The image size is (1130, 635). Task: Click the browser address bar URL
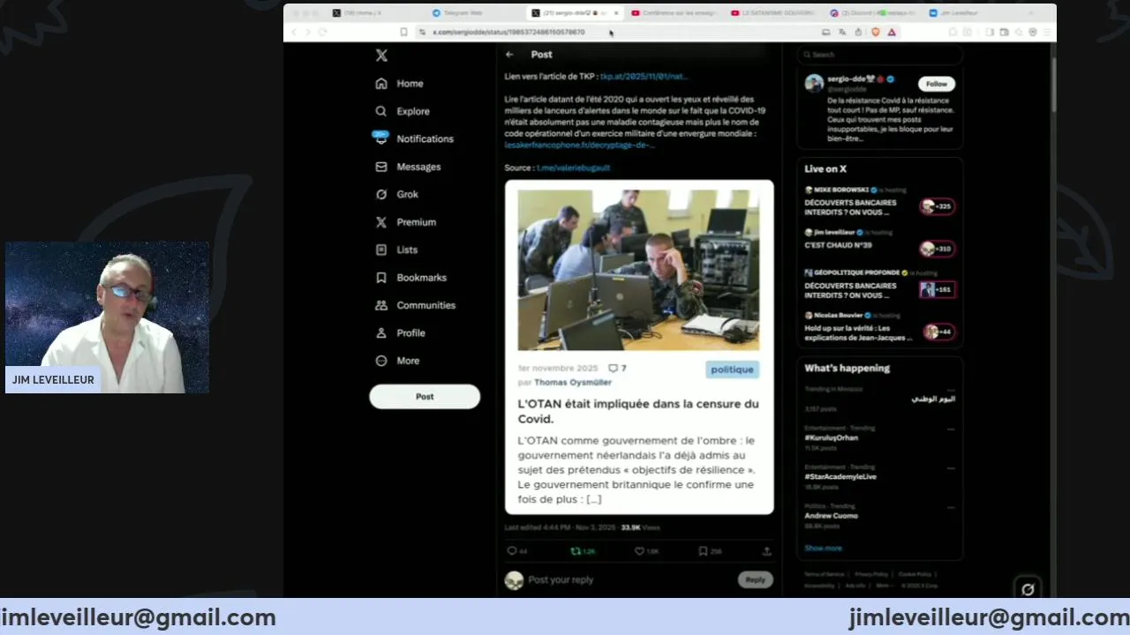pyautogui.click(x=508, y=32)
